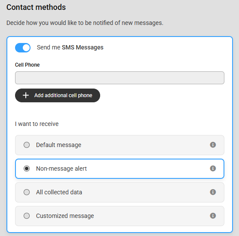This screenshot has width=239, height=236.
Task: Click the Cell Phone field label
Action: pyautogui.click(x=27, y=65)
